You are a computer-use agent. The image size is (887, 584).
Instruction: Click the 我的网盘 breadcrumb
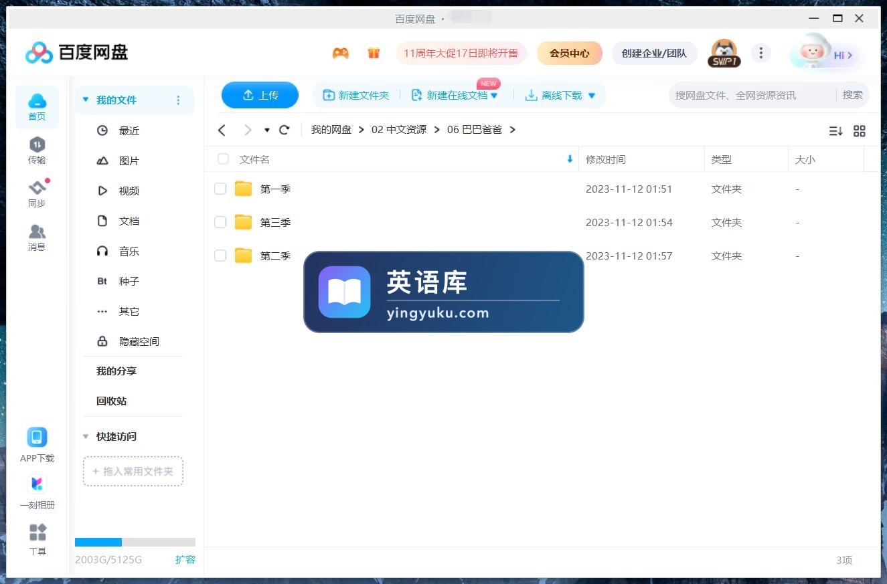331,130
